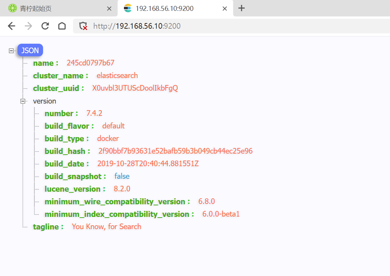
Task: Select the text You Know, for Search
Action: pos(106,227)
